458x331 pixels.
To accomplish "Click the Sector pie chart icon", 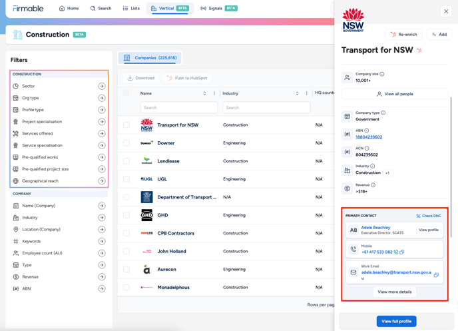I will click(x=16, y=86).
